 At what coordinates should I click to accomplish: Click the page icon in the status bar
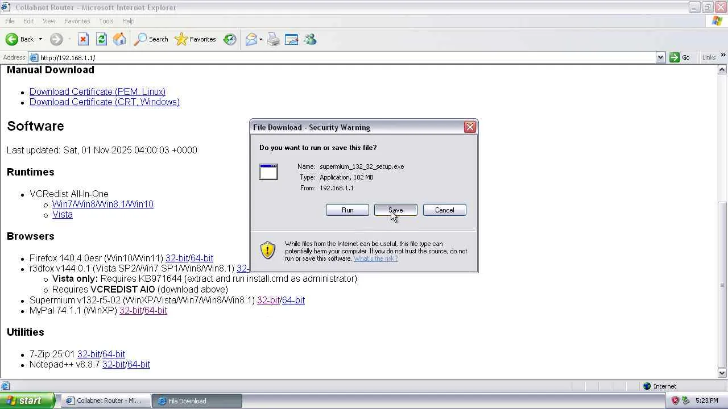(x=5, y=386)
